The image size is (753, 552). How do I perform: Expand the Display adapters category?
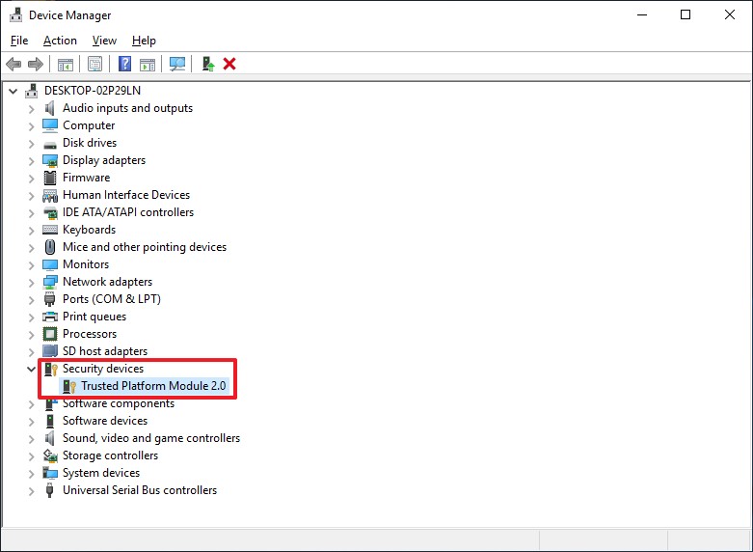click(32, 160)
